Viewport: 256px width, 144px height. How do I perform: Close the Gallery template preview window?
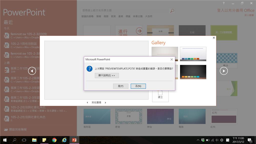click(x=214, y=38)
